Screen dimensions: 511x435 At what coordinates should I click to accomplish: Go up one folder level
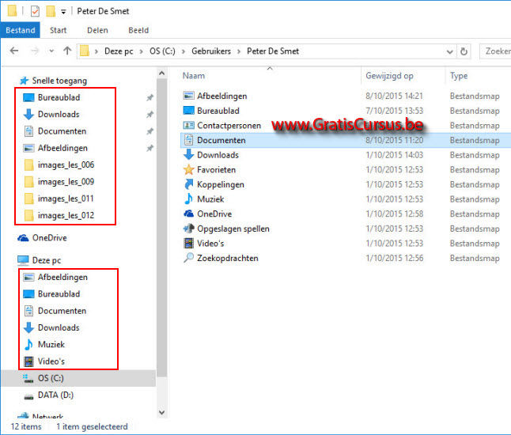(67, 51)
